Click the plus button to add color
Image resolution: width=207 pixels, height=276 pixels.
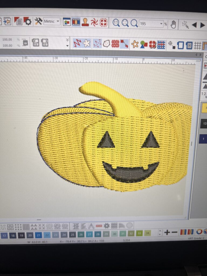pyautogui.click(x=167, y=232)
